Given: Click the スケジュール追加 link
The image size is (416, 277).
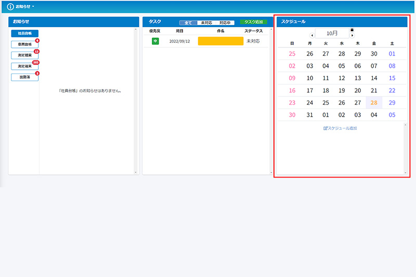Looking at the screenshot, I should 340,128.
